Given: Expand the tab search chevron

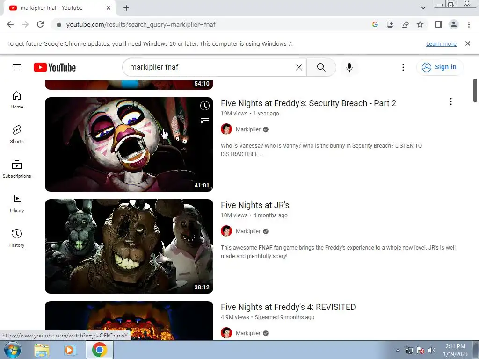Looking at the screenshot, I should [x=423, y=8].
